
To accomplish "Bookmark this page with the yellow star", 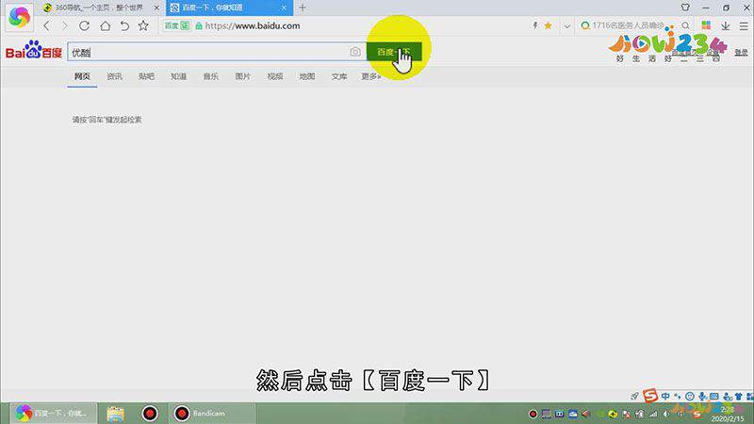I will tap(548, 25).
